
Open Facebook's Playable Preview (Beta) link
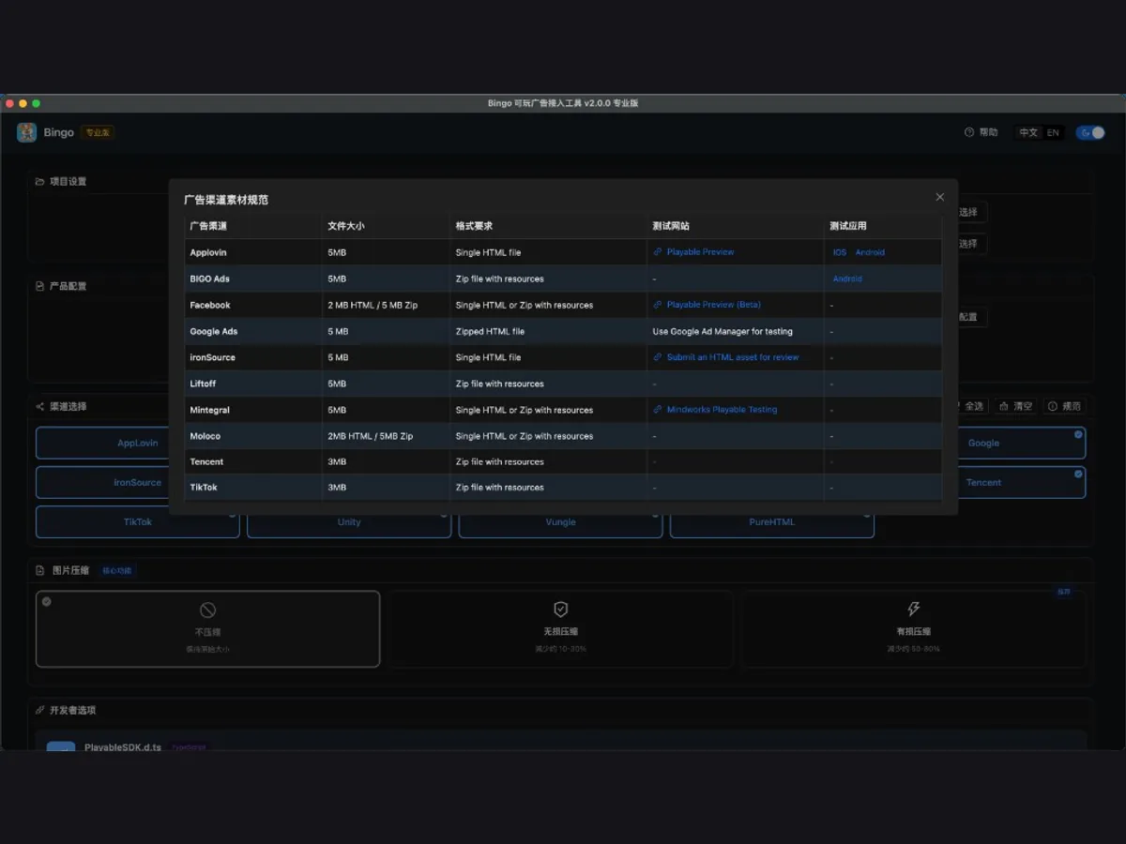(708, 305)
